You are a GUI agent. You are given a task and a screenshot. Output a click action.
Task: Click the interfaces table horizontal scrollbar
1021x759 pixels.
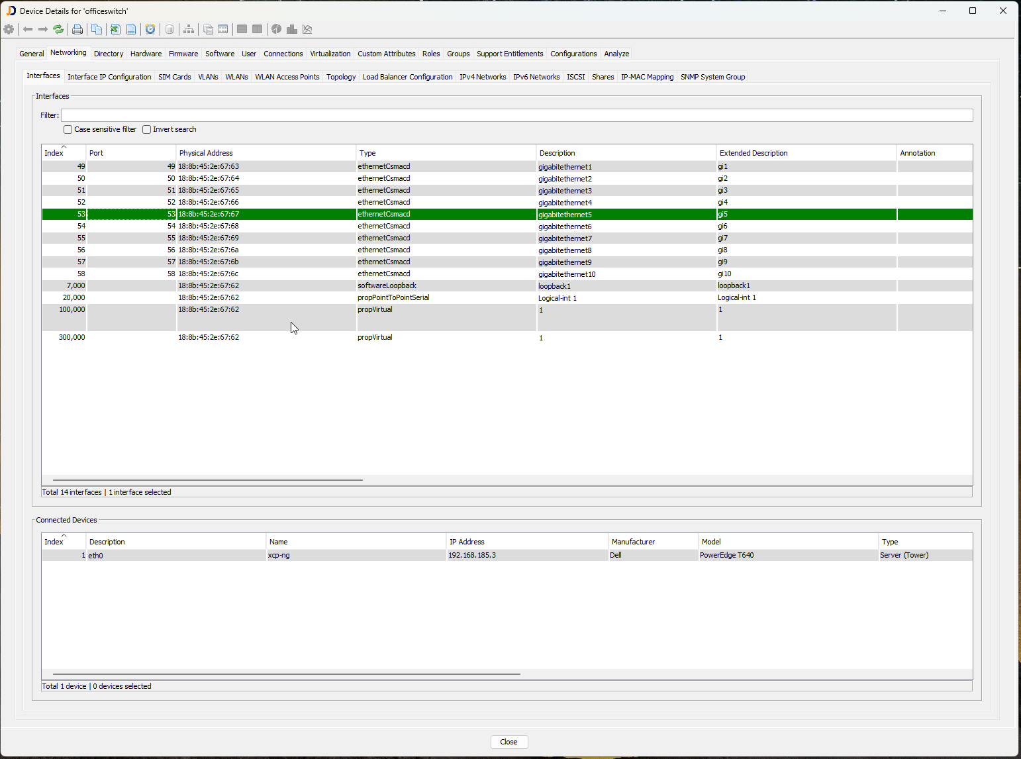click(x=207, y=480)
